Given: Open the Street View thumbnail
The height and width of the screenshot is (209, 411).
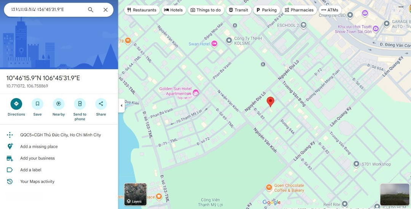Looking at the screenshot, I should click(x=395, y=194).
